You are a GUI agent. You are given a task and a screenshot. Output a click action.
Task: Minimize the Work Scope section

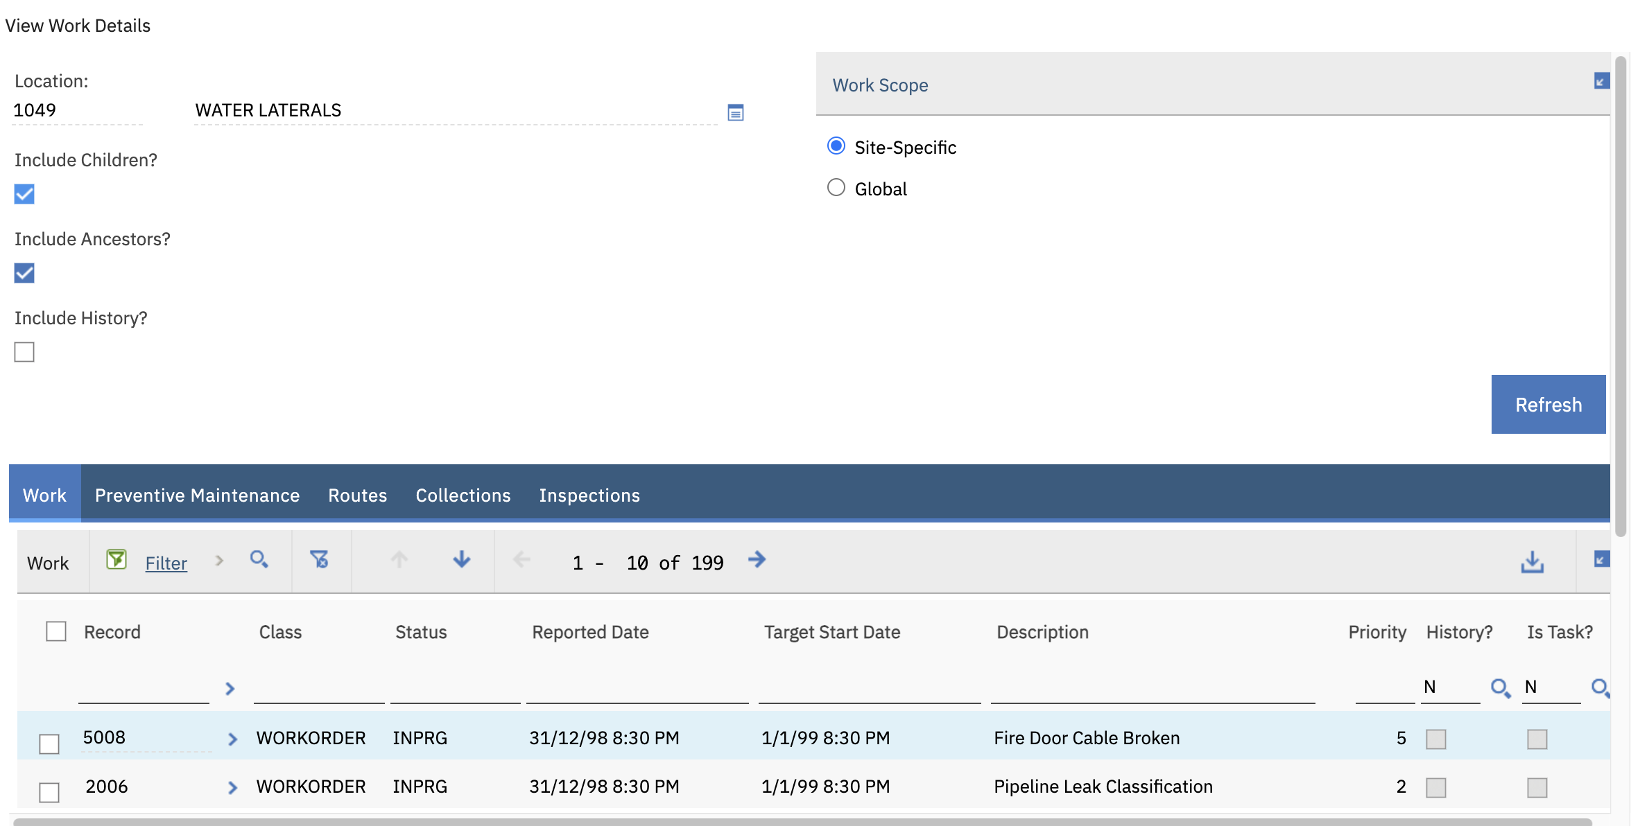point(1600,82)
